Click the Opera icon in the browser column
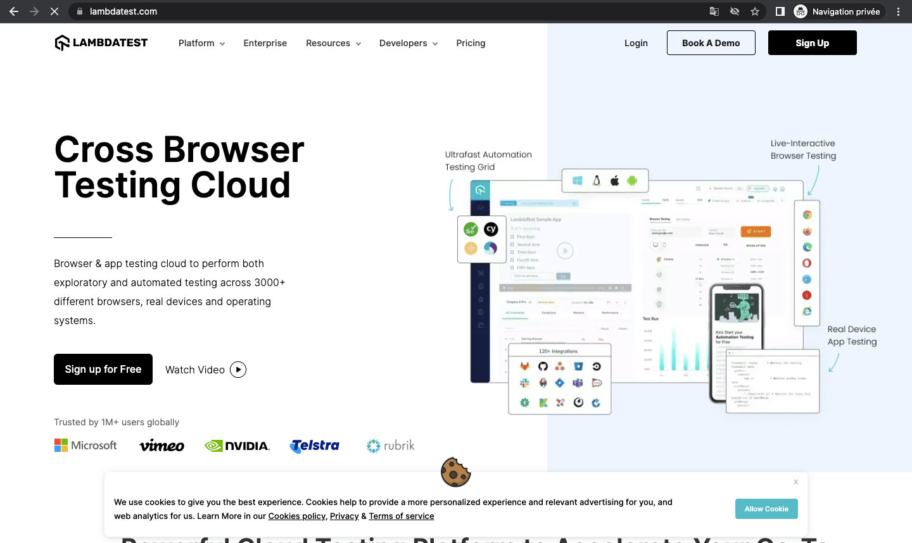 click(807, 263)
